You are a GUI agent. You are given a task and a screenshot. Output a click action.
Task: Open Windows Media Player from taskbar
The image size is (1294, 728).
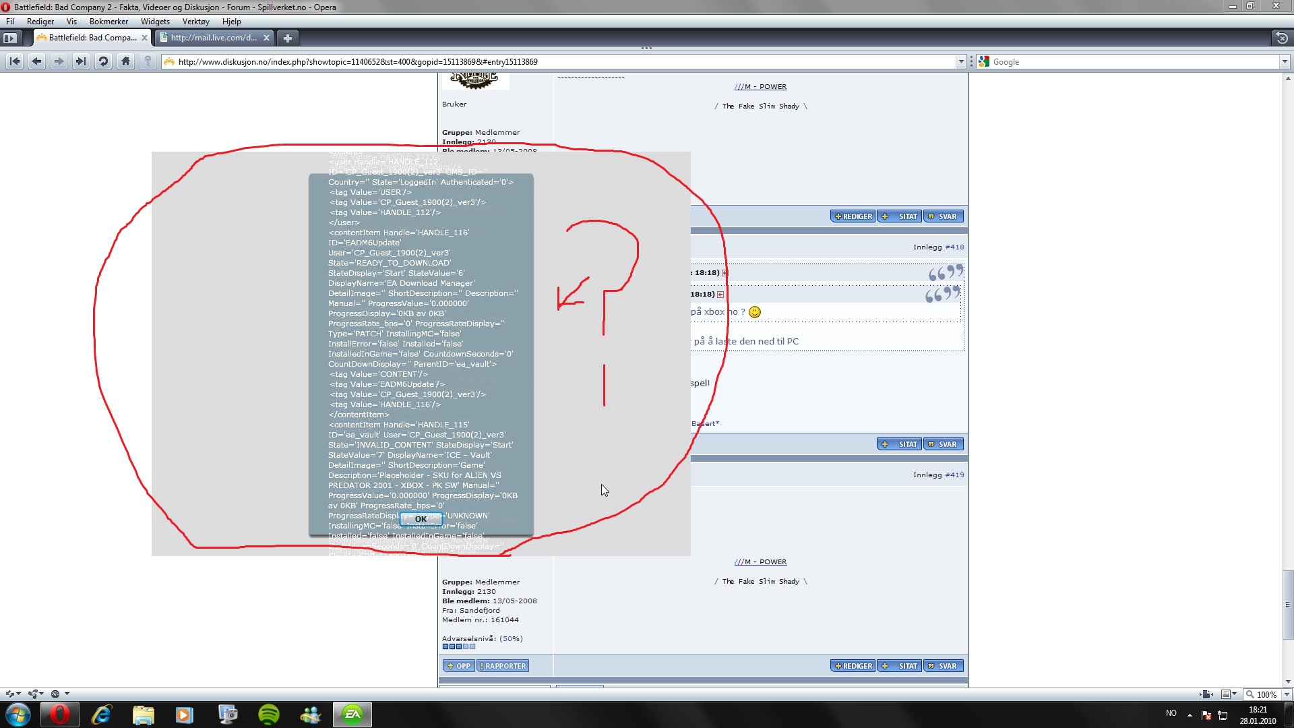coord(185,715)
